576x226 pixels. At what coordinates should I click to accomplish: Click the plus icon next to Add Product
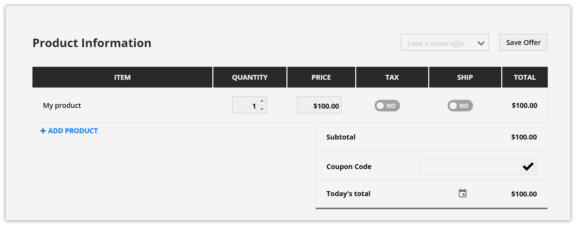click(43, 131)
